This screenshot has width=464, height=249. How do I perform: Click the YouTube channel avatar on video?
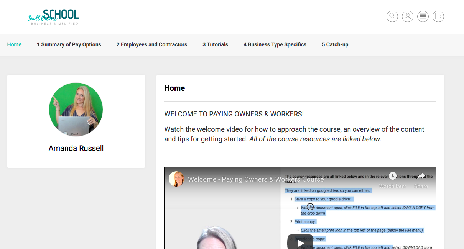point(176,179)
